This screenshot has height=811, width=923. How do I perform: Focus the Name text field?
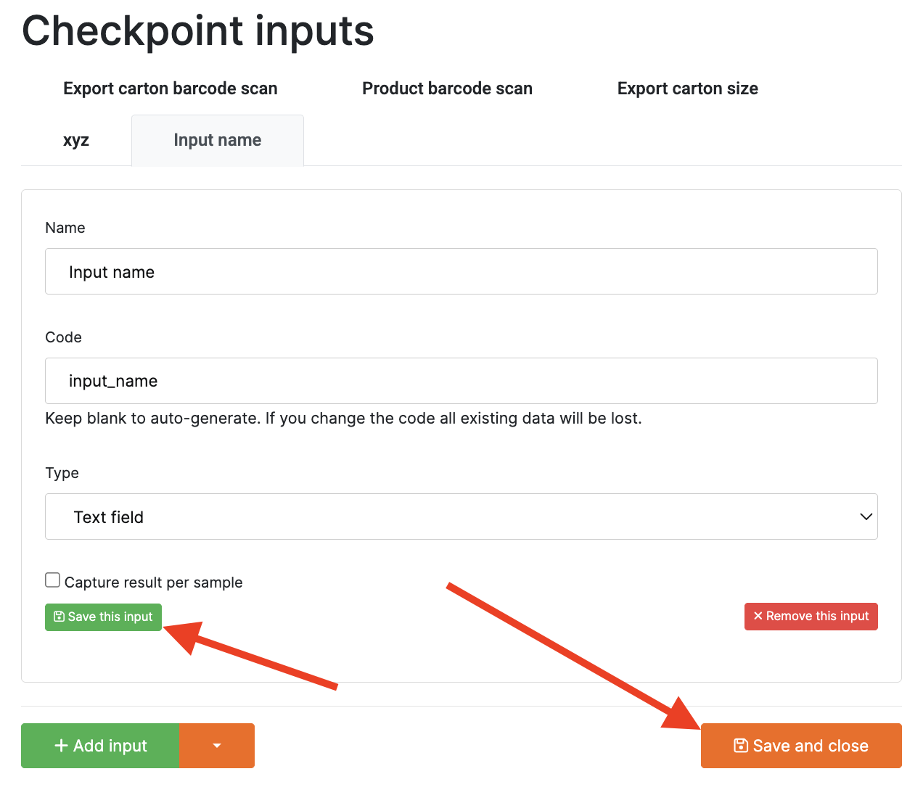click(461, 271)
